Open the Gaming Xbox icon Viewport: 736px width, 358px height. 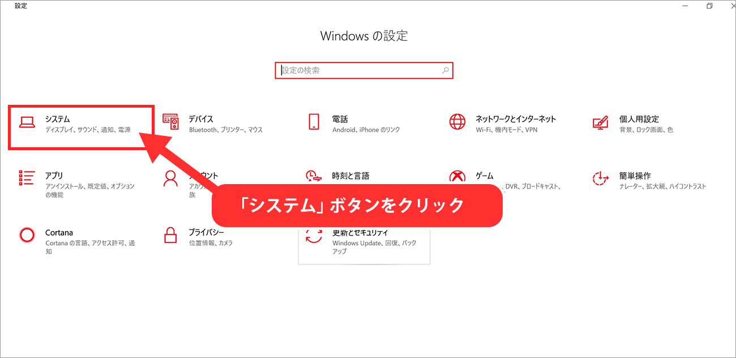(x=457, y=177)
